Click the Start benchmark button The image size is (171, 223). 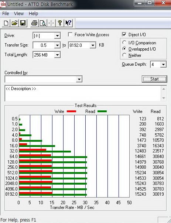point(154,79)
